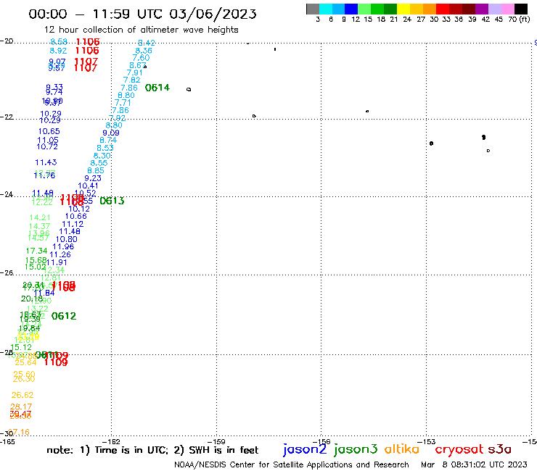
Task: Click the jason2 satellite label
Action: [305, 449]
